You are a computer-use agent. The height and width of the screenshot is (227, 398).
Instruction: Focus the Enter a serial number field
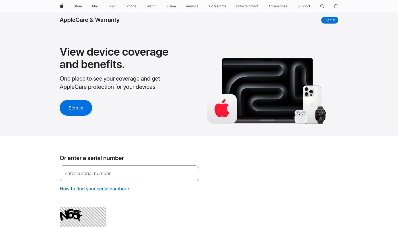pyautogui.click(x=129, y=173)
